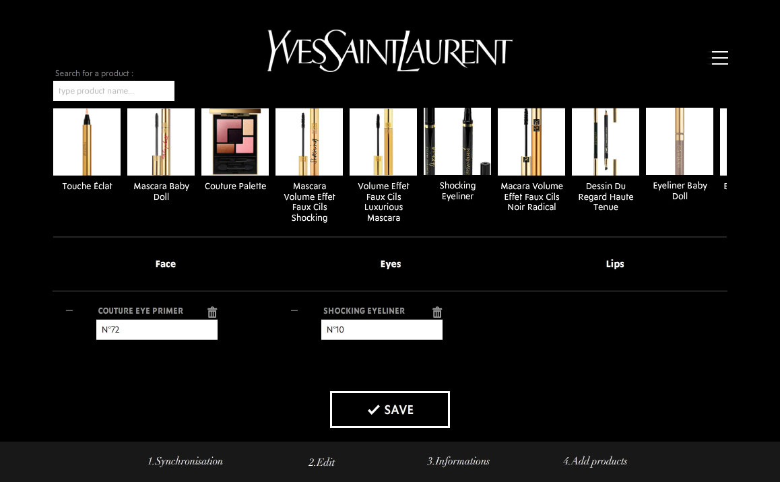Open the hamburger menu icon
Image resolution: width=780 pixels, height=482 pixels.
[x=719, y=58]
